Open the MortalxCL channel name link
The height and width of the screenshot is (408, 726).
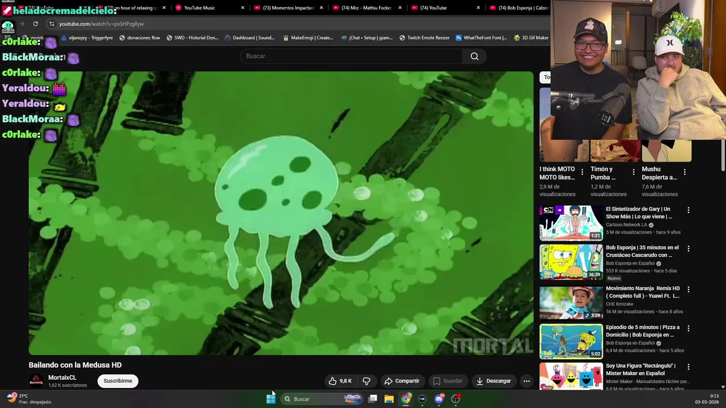(62, 377)
